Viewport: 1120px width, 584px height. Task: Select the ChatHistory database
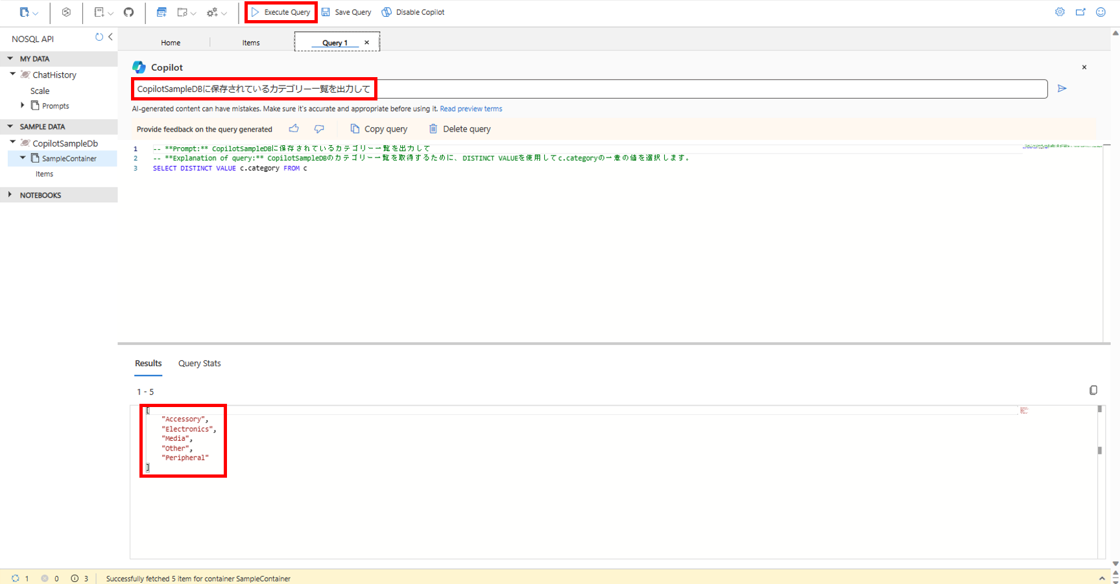tap(54, 75)
